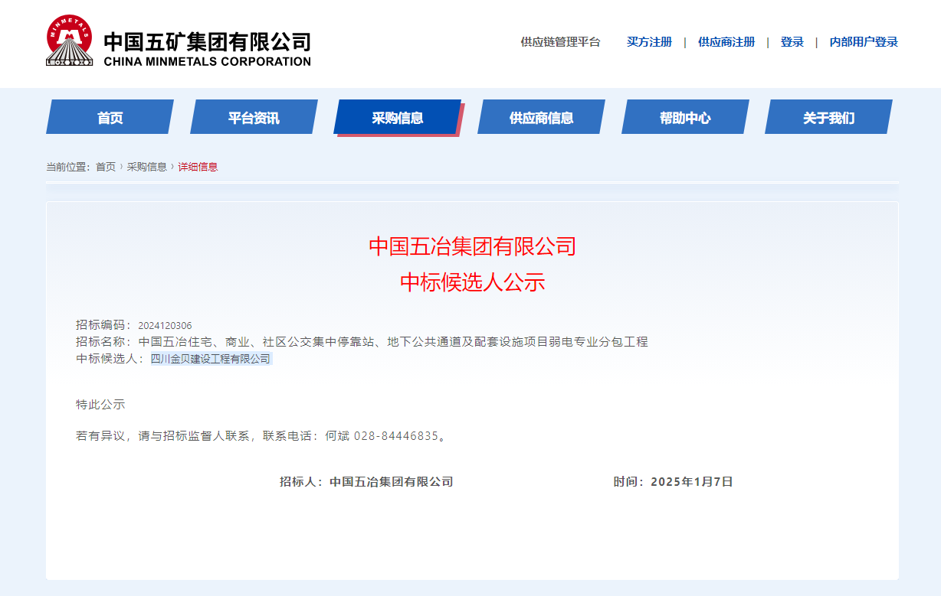
Task: Open 关于我们 tab
Action: [x=828, y=117]
